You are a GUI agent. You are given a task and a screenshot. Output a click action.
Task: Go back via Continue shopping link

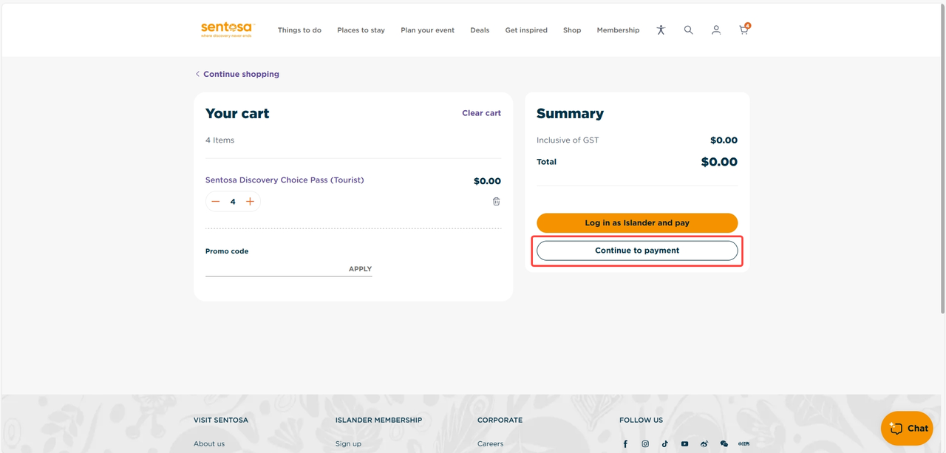click(x=240, y=74)
